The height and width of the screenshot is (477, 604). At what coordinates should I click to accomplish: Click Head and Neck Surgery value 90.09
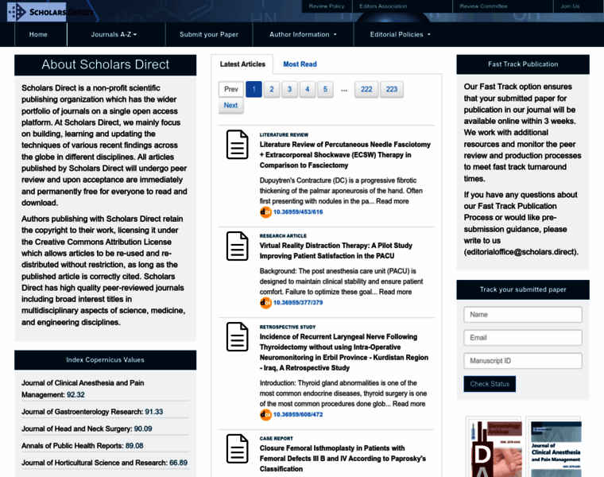coord(143,429)
